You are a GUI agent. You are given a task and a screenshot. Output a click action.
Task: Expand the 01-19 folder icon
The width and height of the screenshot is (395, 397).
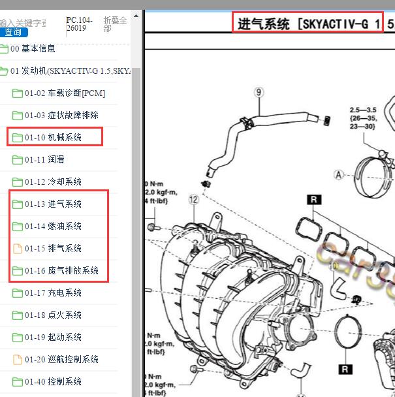click(x=18, y=338)
